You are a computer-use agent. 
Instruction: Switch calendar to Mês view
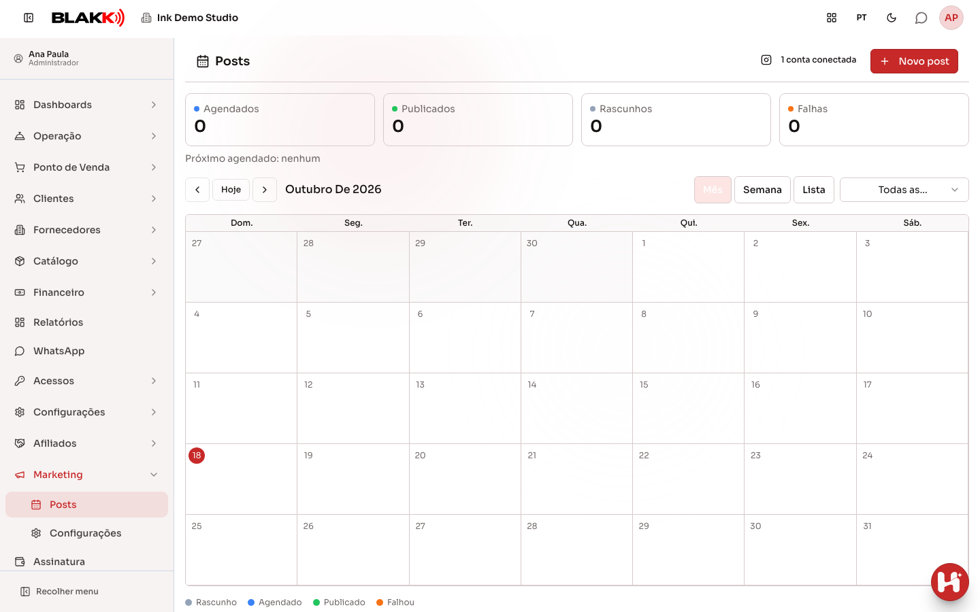tap(713, 190)
